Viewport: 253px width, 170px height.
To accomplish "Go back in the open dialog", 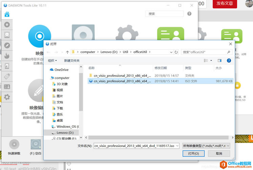I will click(48, 52).
